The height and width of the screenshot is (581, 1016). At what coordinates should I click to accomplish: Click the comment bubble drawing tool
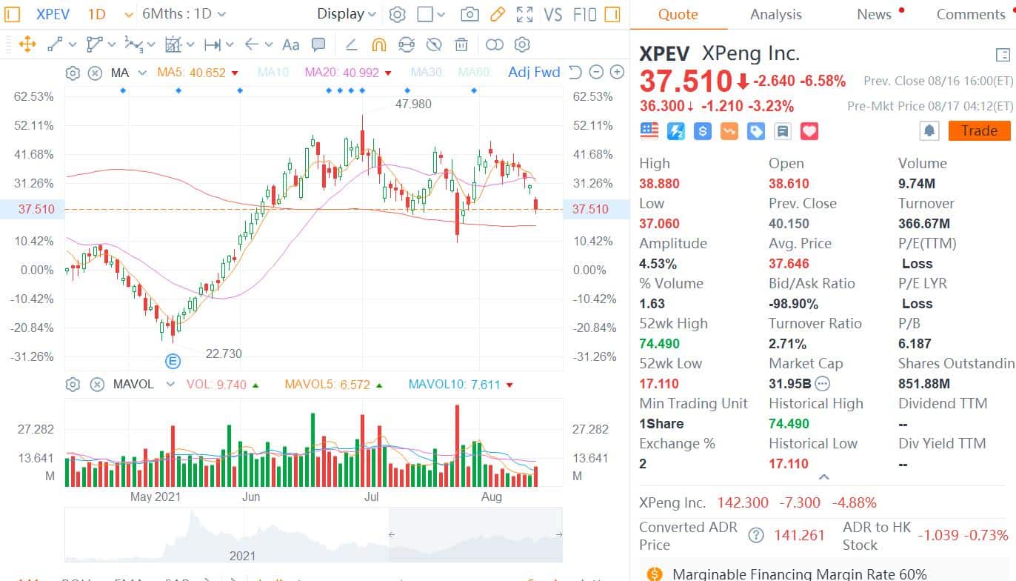[x=318, y=44]
